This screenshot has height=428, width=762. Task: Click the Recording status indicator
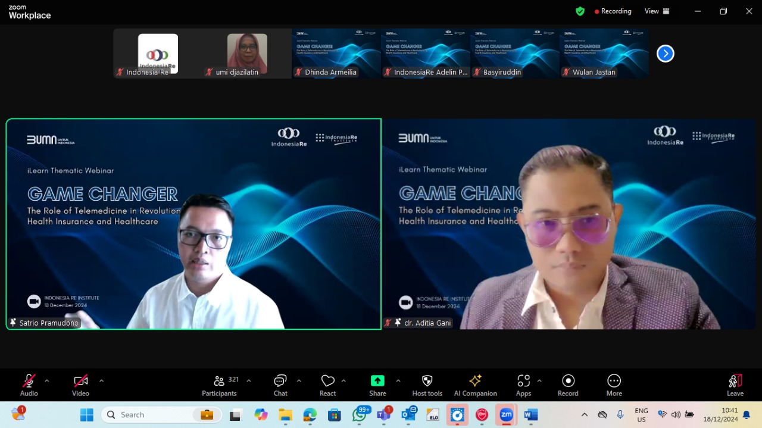pos(613,11)
